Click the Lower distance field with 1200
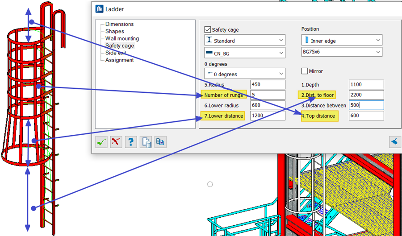402x236 pixels. point(268,116)
